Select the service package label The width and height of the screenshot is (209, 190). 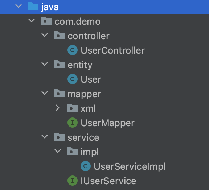(x=83, y=137)
